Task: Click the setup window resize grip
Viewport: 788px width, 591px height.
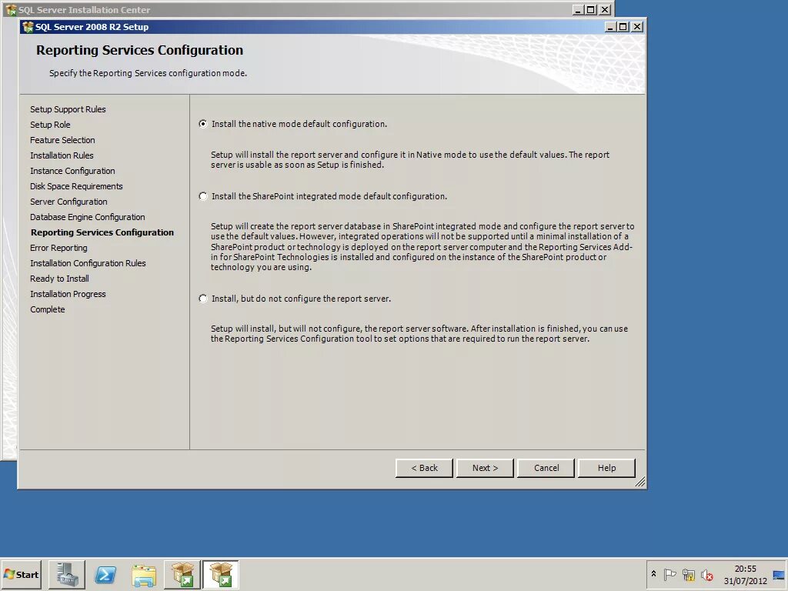Action: pos(639,482)
